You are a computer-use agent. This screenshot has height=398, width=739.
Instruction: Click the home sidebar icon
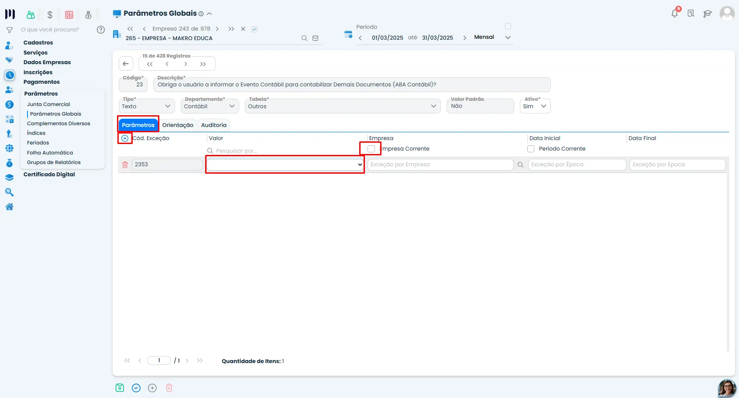[9, 207]
